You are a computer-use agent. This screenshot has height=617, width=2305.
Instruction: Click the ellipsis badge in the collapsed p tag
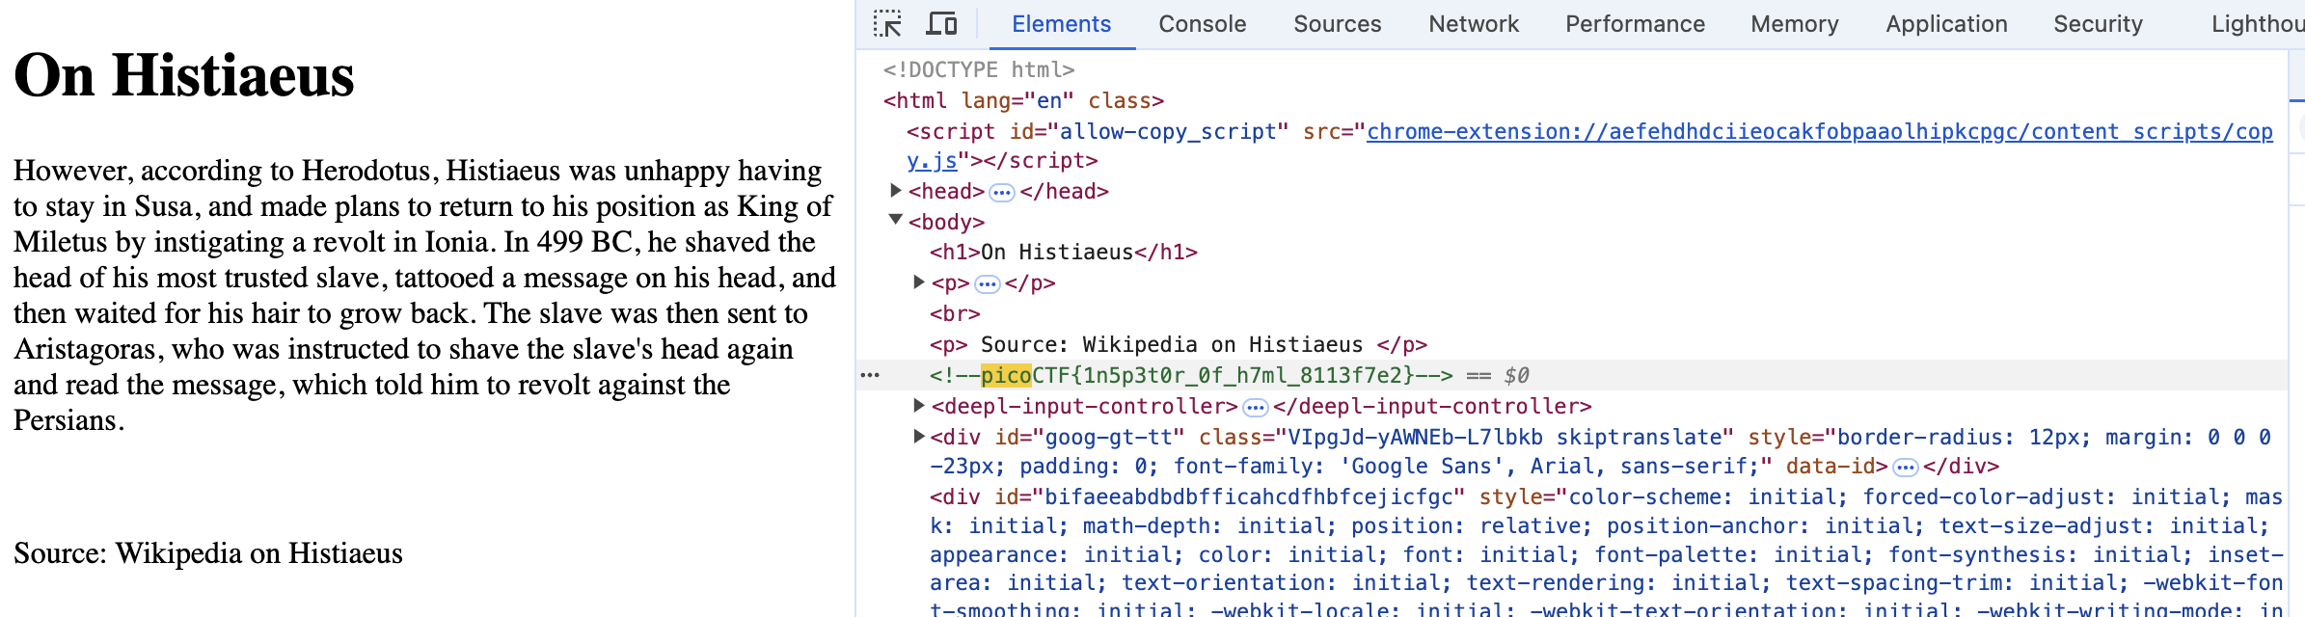point(988,283)
